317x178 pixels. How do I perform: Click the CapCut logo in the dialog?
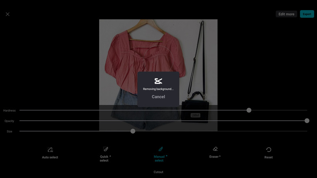158,81
